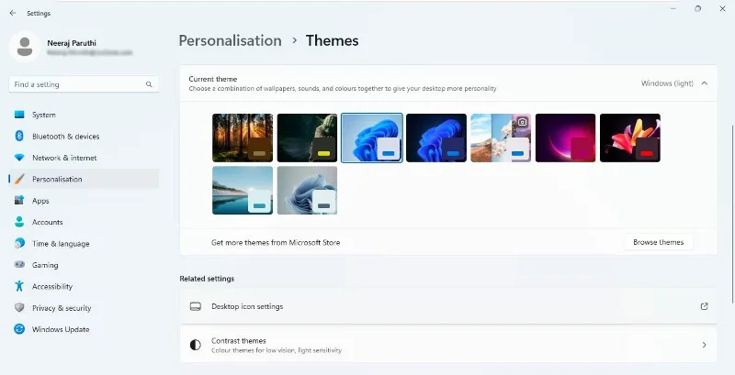Click the user profile avatar icon

point(25,48)
